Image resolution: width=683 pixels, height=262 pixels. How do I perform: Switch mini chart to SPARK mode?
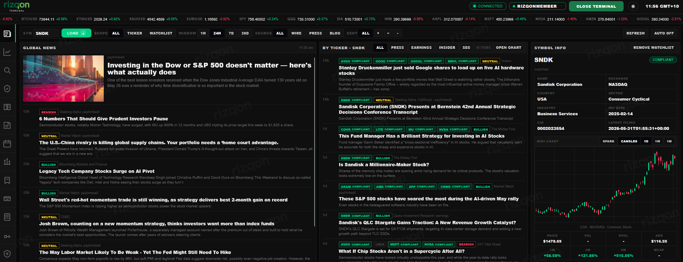coord(609,141)
